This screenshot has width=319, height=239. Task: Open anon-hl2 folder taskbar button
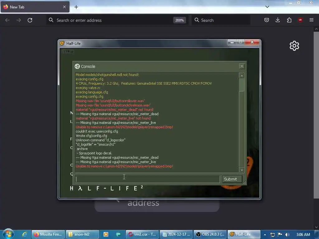click(x=82, y=234)
